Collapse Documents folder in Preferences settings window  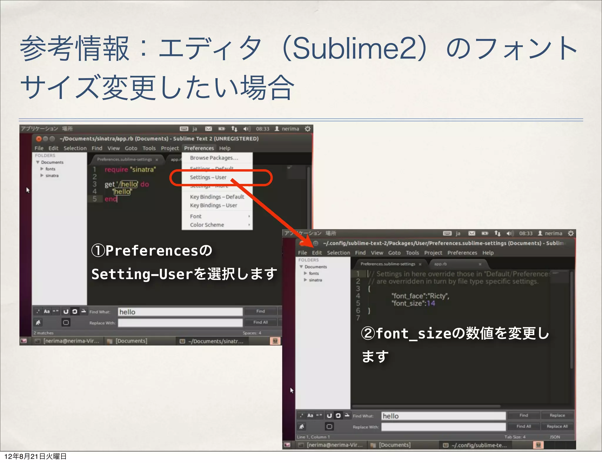tap(301, 267)
